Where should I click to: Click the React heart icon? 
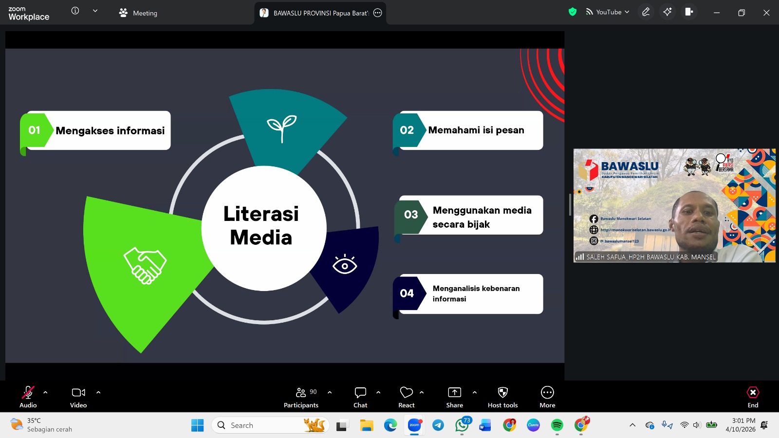[x=406, y=397]
